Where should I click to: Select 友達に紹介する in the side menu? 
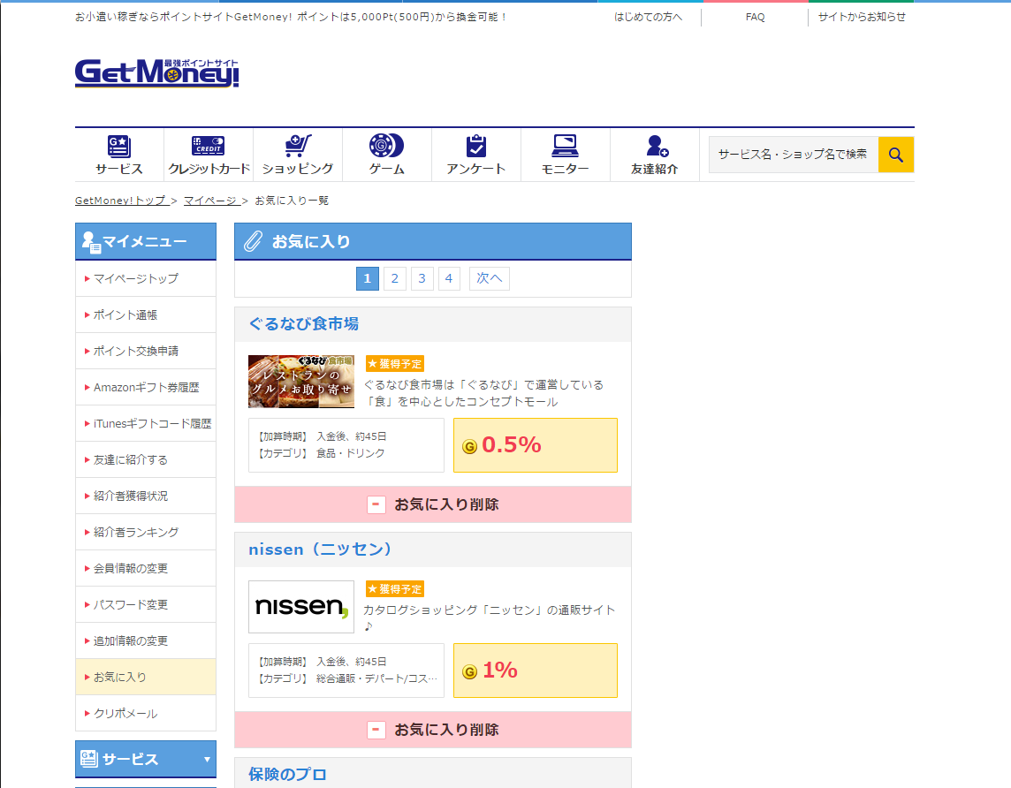pos(146,459)
